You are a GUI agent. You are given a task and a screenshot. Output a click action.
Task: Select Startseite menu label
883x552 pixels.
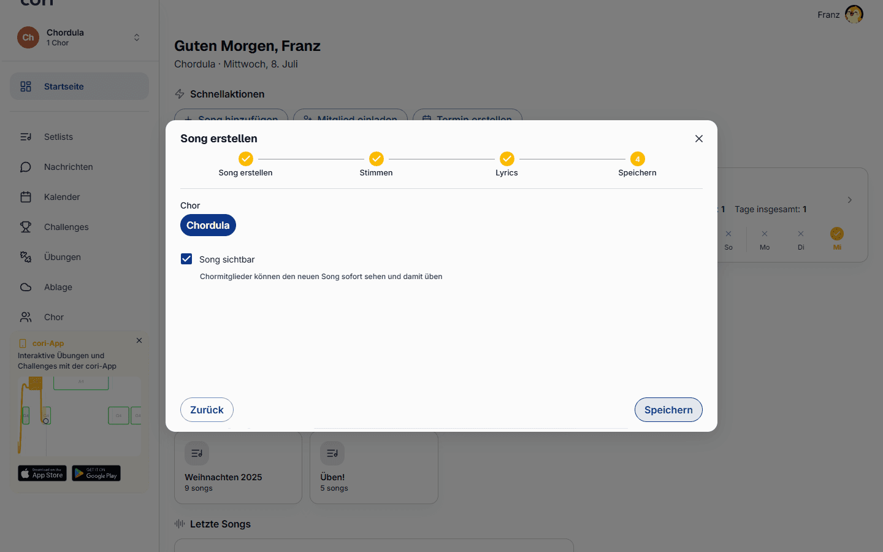(64, 86)
